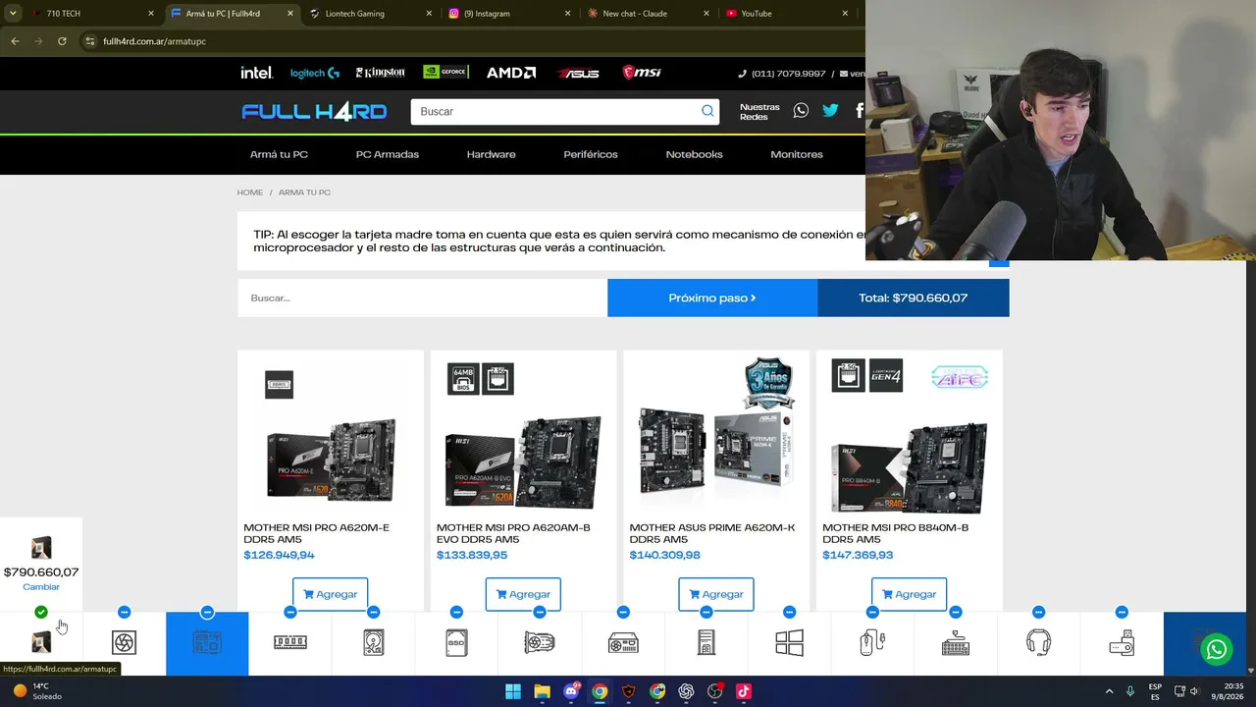Follow the HOME breadcrumb link

(250, 192)
